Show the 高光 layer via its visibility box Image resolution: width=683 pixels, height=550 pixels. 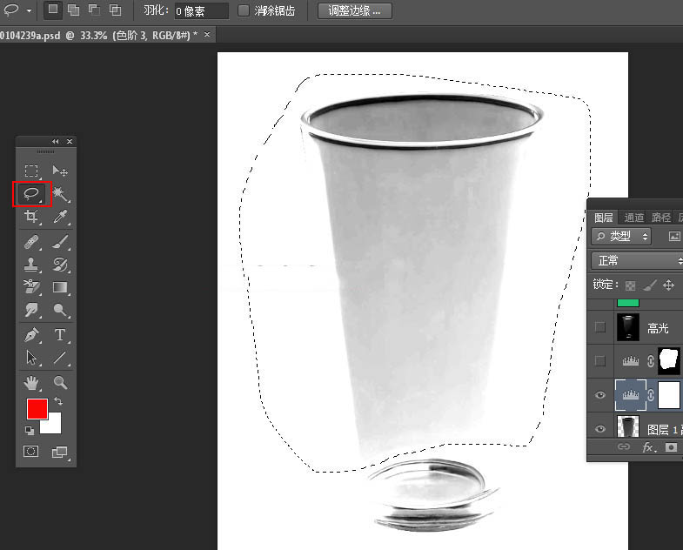600,327
